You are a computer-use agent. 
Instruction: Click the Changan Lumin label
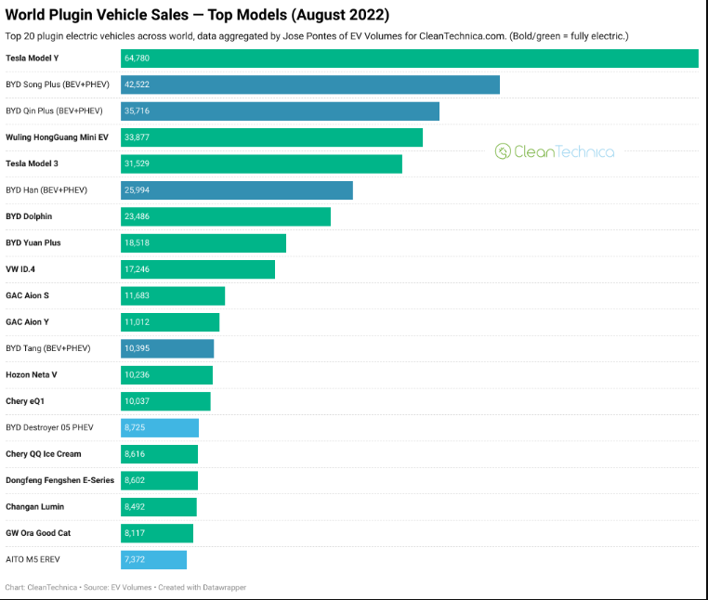pos(34,506)
